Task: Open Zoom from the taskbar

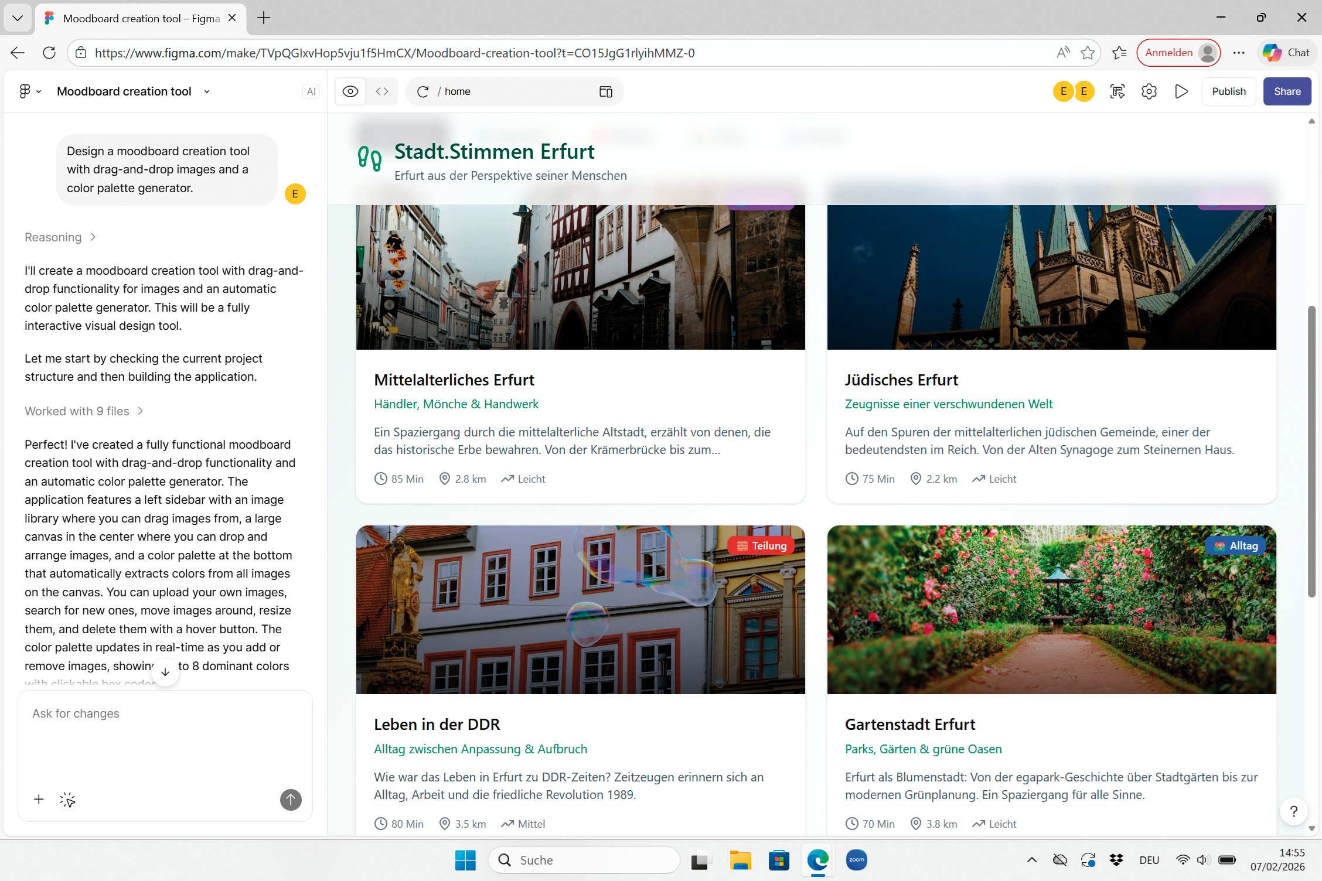Action: pos(856,860)
